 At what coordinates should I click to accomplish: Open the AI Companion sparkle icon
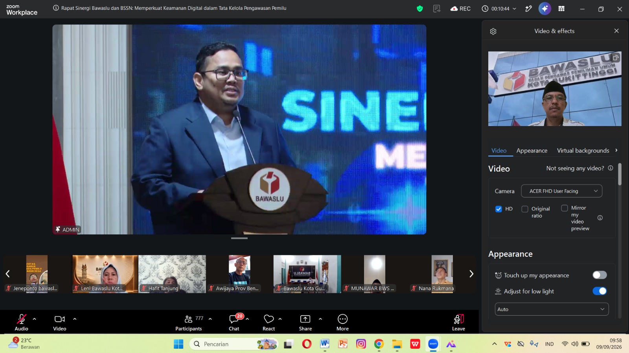pos(545,9)
